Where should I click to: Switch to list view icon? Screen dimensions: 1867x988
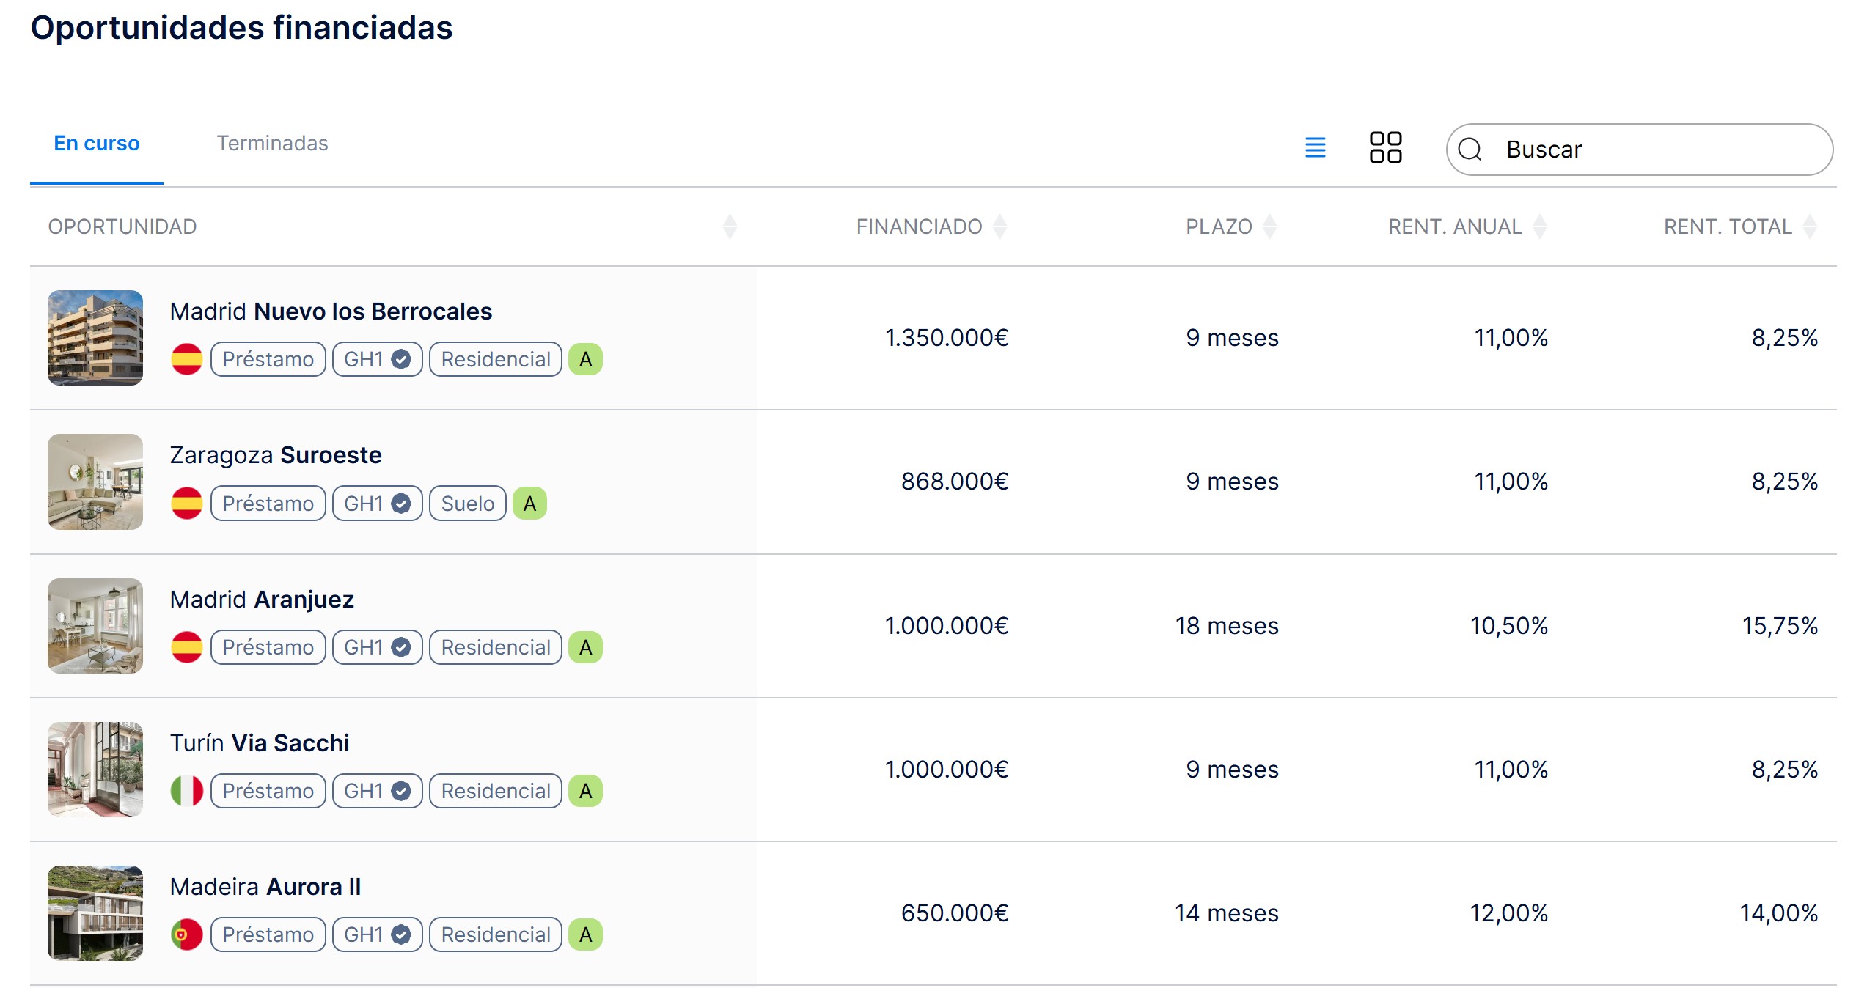pyautogui.click(x=1315, y=147)
